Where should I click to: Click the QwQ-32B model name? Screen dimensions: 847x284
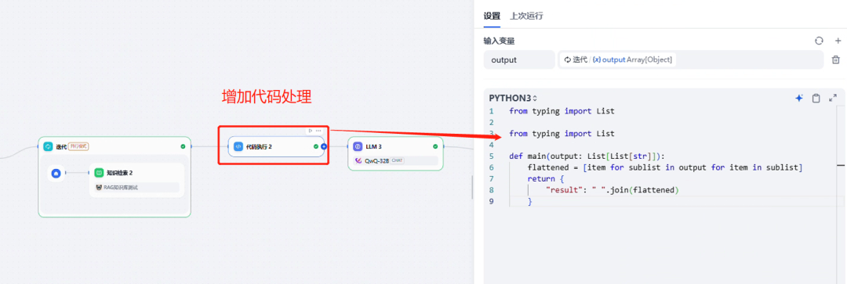coord(377,160)
